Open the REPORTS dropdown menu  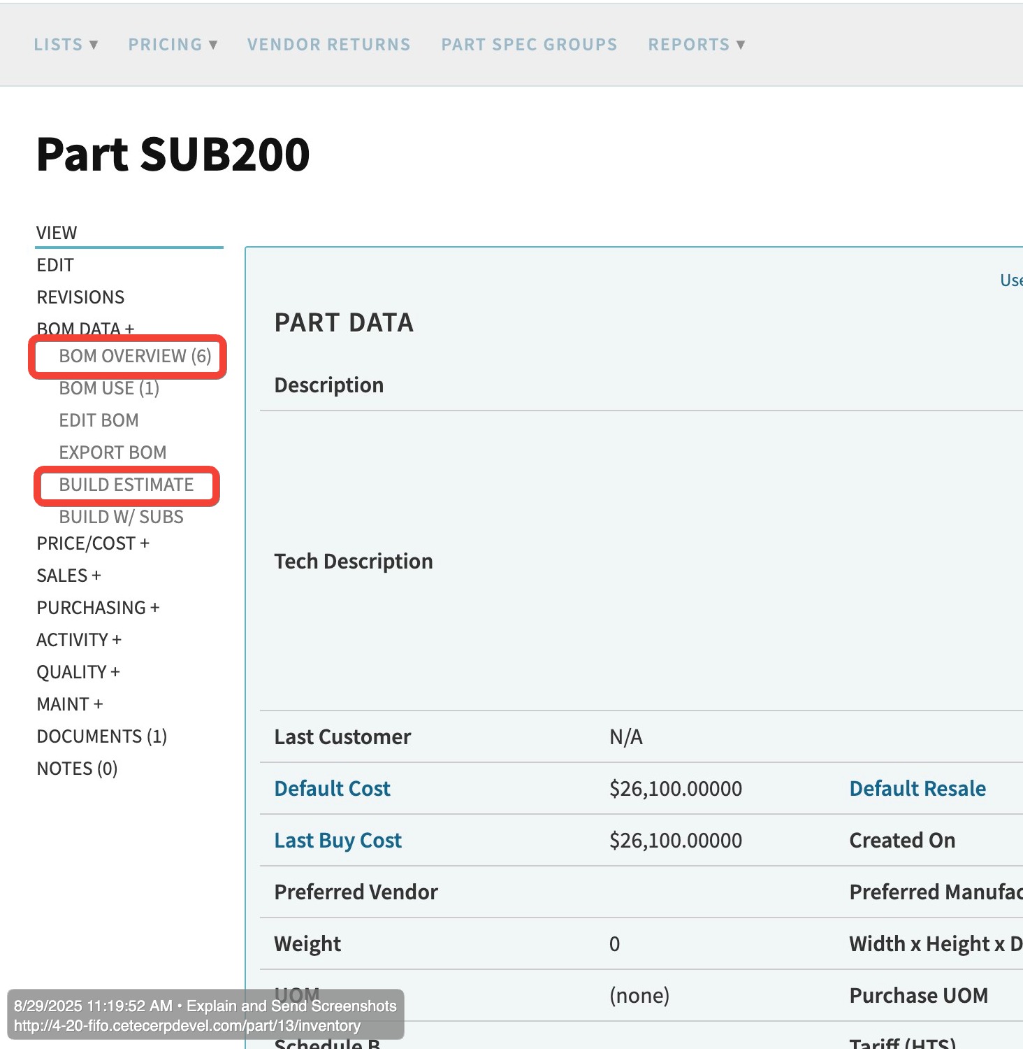click(696, 44)
